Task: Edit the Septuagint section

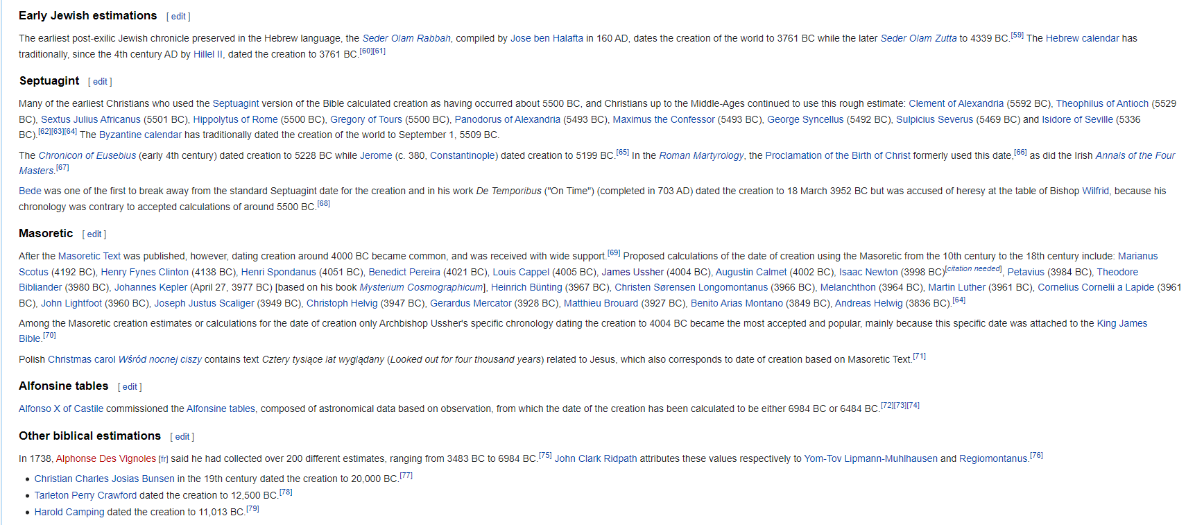Action: click(100, 82)
